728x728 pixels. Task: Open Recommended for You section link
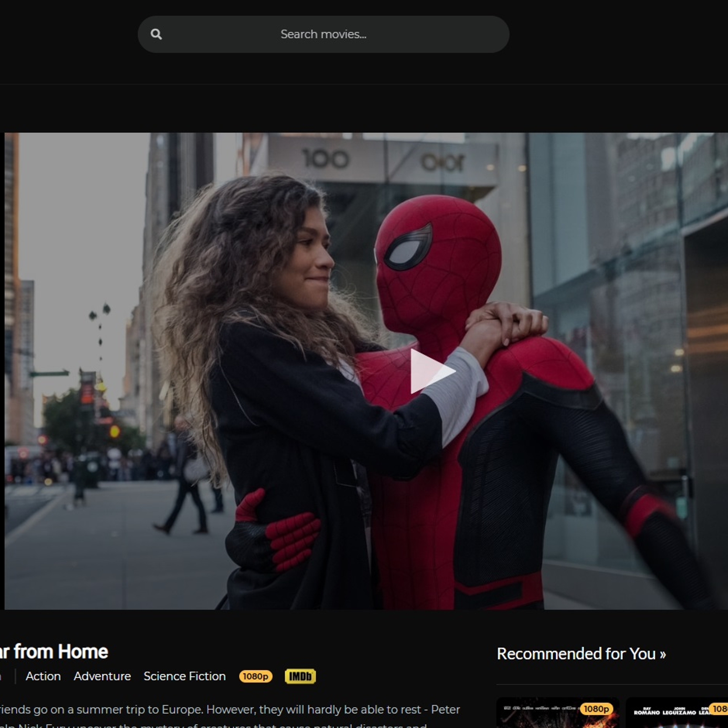pos(581,654)
